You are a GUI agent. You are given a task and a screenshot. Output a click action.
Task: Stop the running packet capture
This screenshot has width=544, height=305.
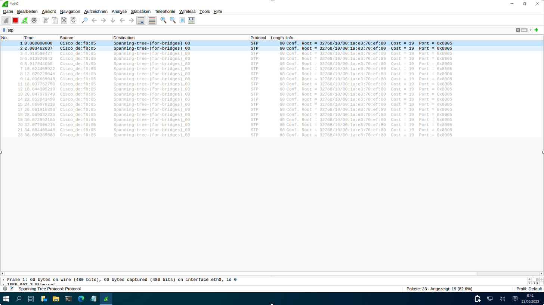[x=15, y=20]
